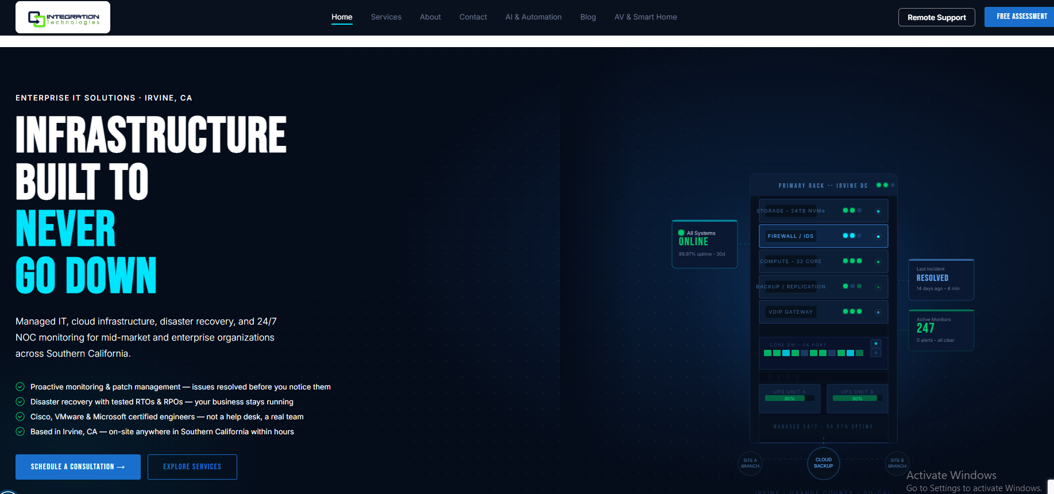Click the ENTERPRISE IT SOLUTIONS · IRVINE, CA tagline

click(104, 98)
